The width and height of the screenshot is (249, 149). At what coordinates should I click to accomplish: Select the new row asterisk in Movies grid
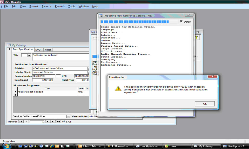(15, 95)
